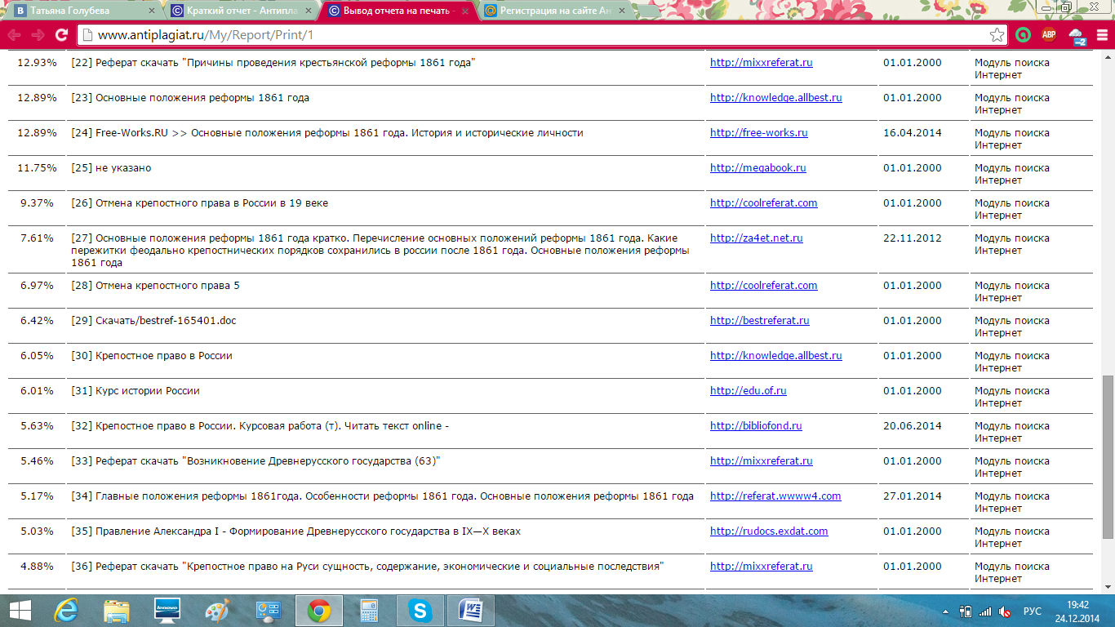The width and height of the screenshot is (1115, 627).
Task: Switch to Microsoft Word in the taskbar
Action: tap(471, 611)
